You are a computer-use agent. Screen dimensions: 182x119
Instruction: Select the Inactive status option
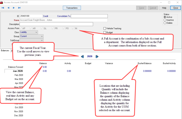(x=165, y=20)
